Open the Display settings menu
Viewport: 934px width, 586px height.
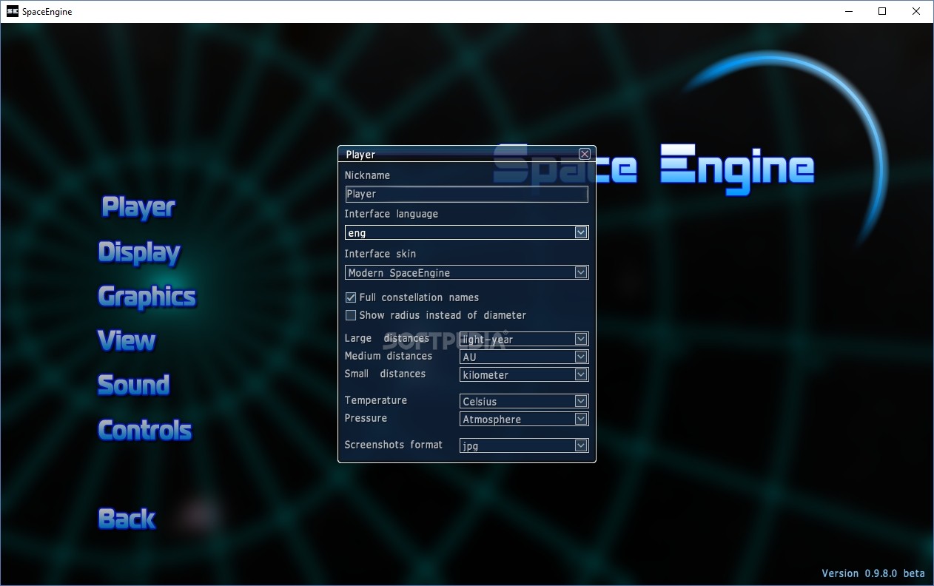(x=139, y=253)
